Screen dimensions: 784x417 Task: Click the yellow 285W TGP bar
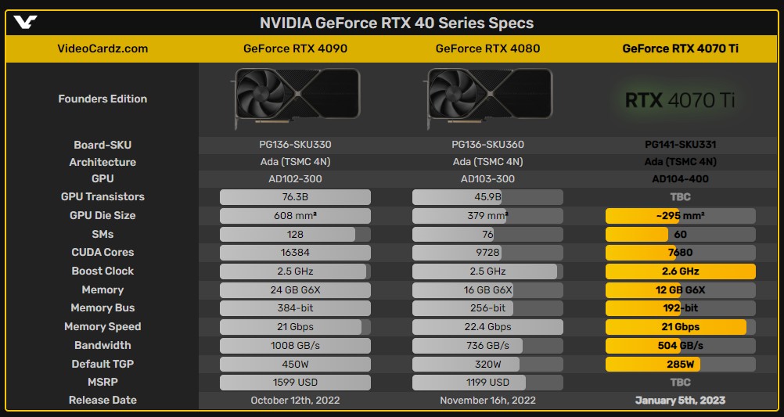point(681,364)
